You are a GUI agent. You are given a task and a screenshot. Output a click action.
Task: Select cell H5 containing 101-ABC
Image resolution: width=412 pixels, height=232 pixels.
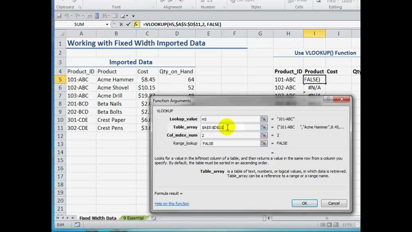coord(288,80)
